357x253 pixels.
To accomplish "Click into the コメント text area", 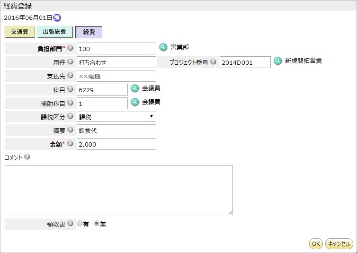I will pyautogui.click(x=119, y=190).
